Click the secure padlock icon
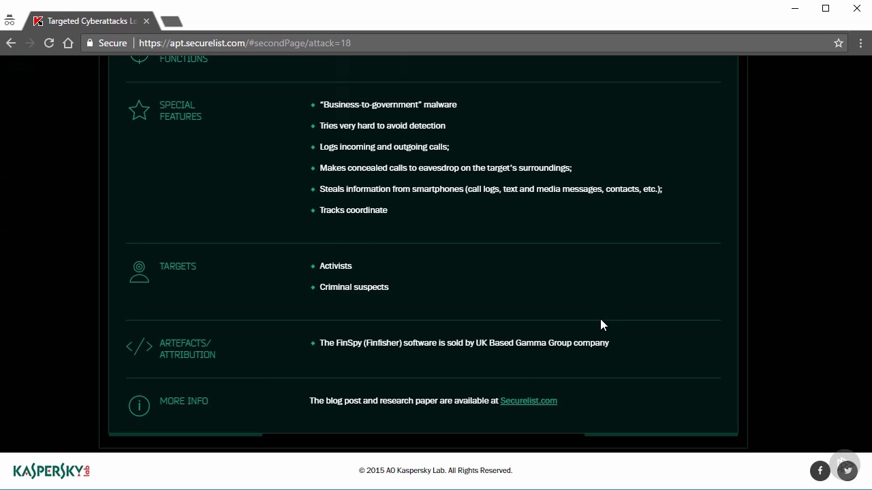The width and height of the screenshot is (872, 490). pos(90,43)
